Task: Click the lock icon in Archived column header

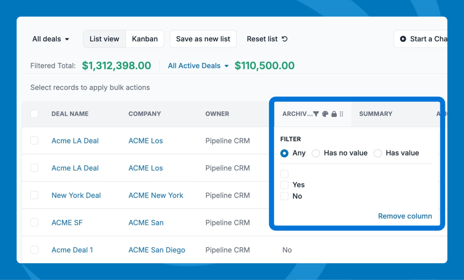Action: coord(334,114)
